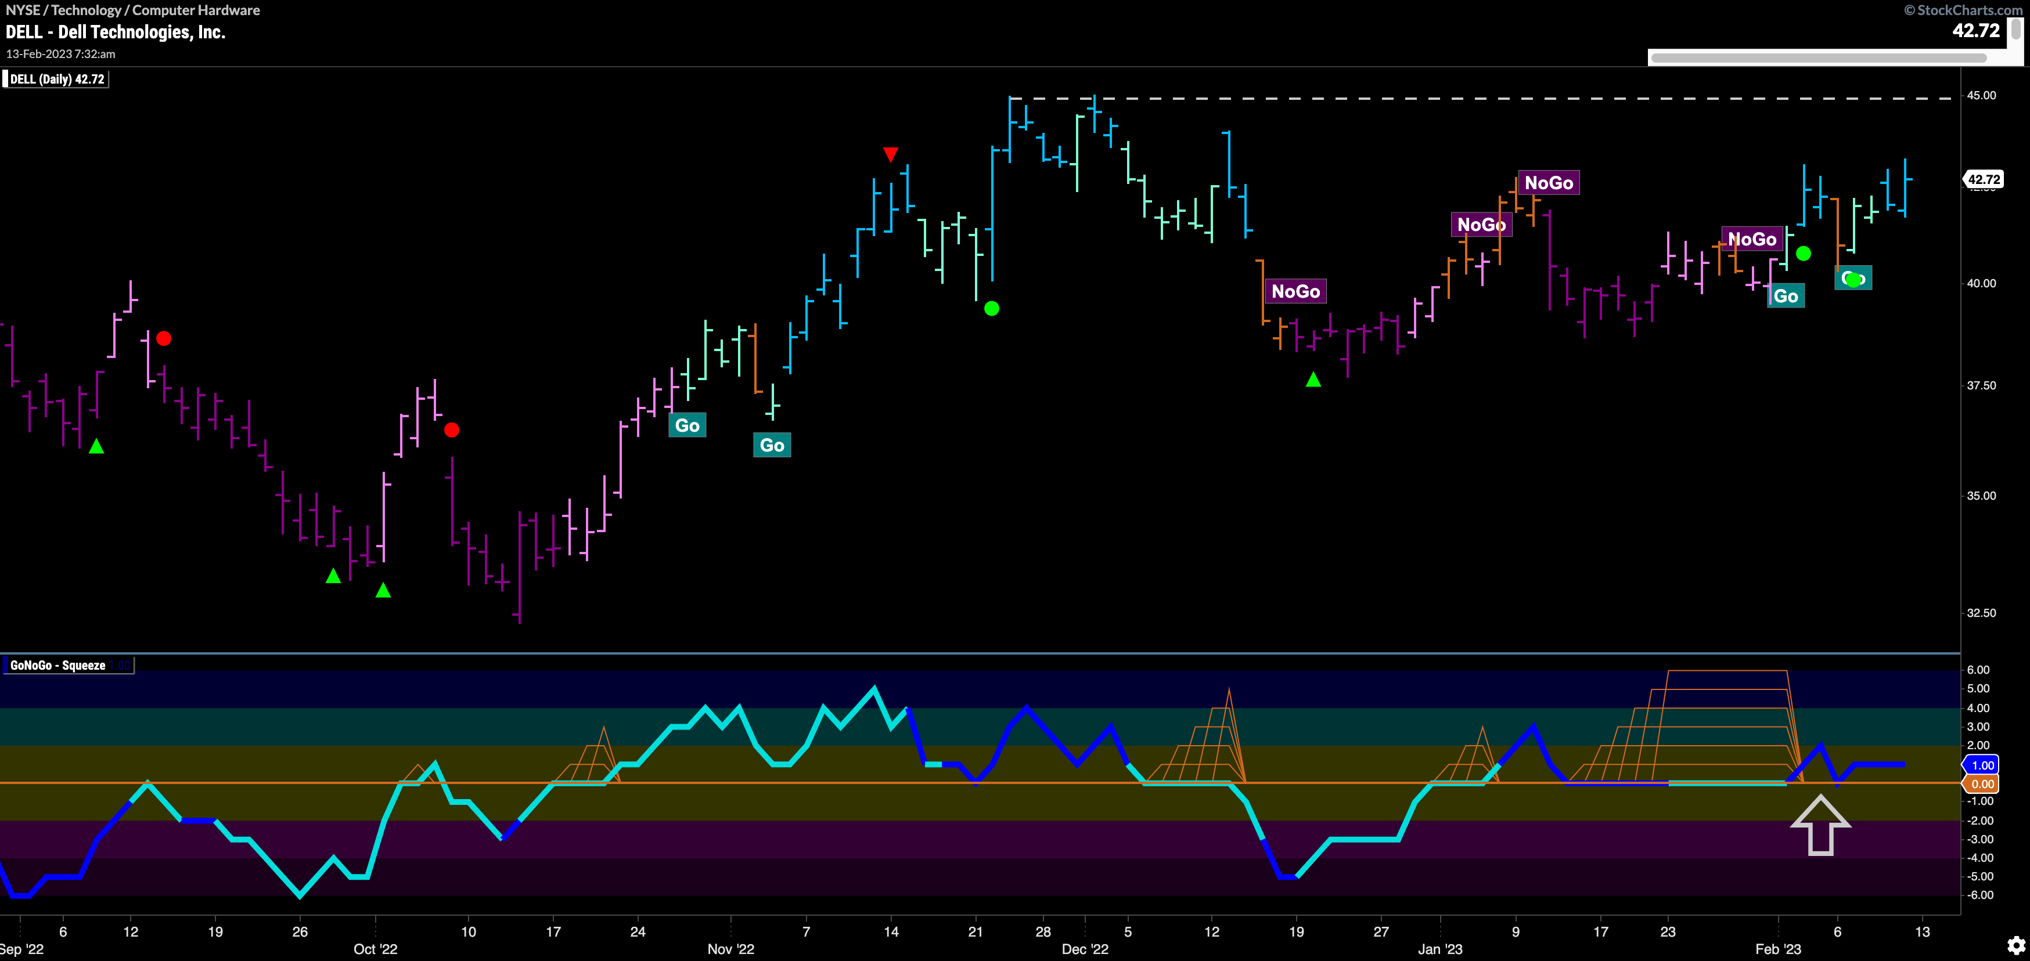Viewport: 2030px width, 961px height.
Task: Click the Sep '22 date axis label
Action: click(x=20, y=949)
